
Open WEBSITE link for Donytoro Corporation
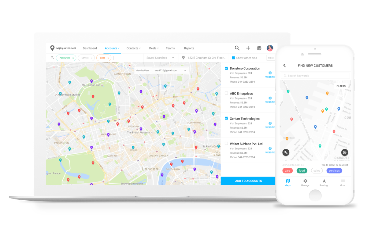point(270,77)
